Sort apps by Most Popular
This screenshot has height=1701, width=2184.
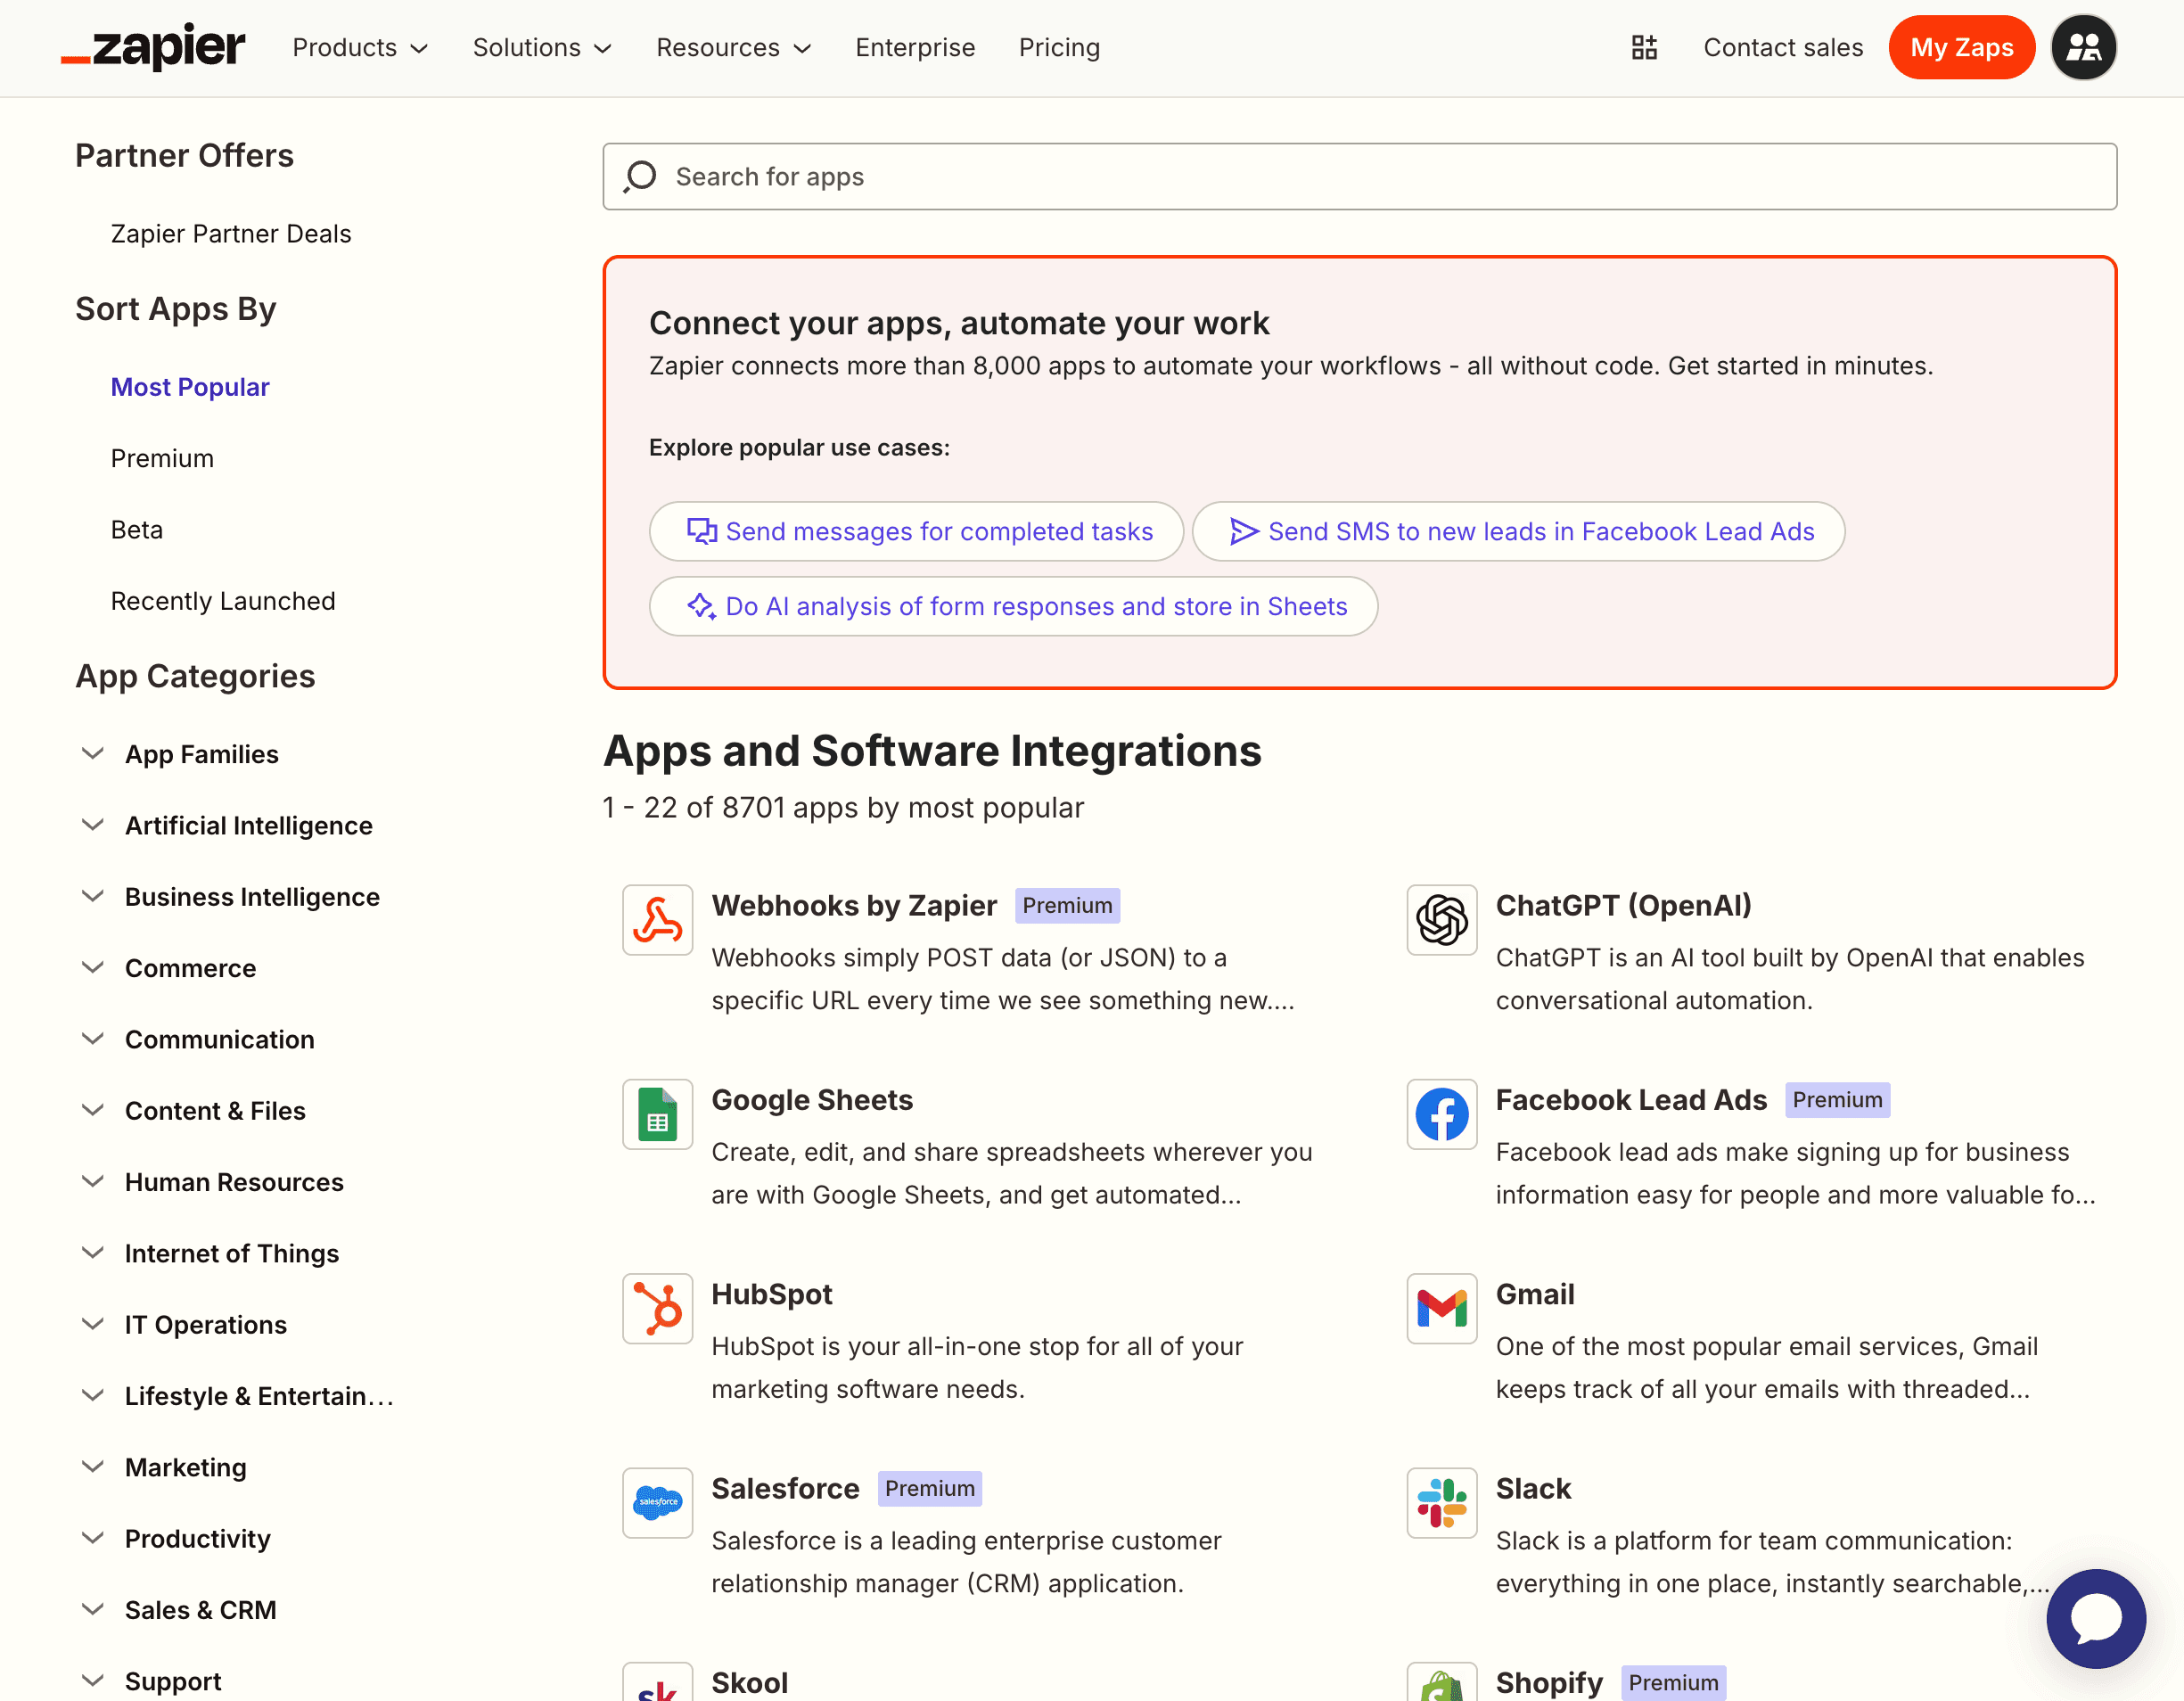click(190, 387)
